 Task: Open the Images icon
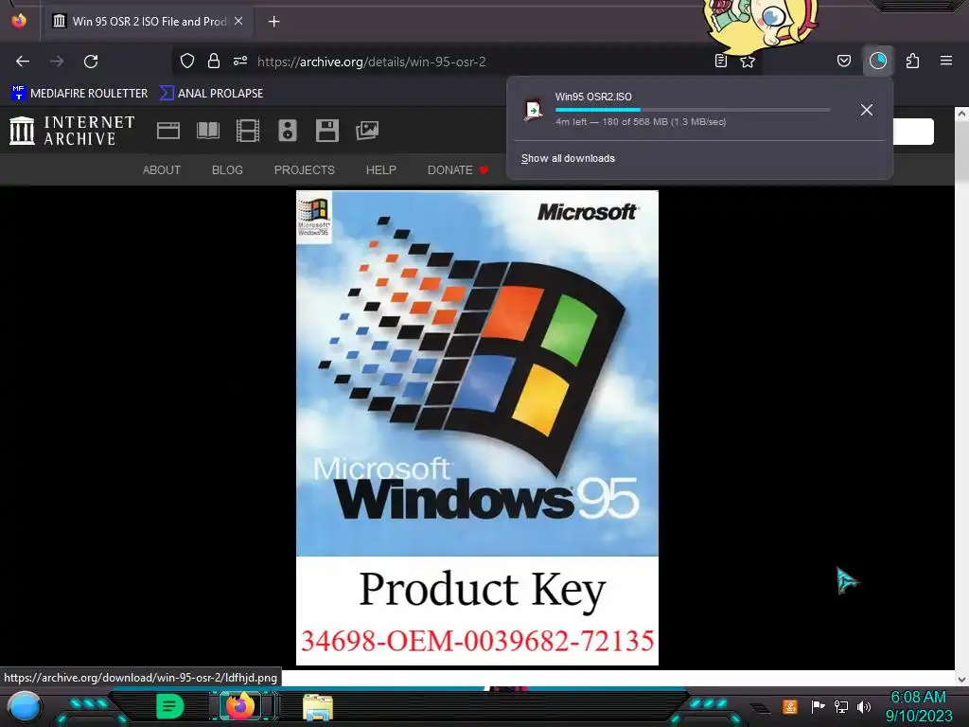[x=367, y=131]
